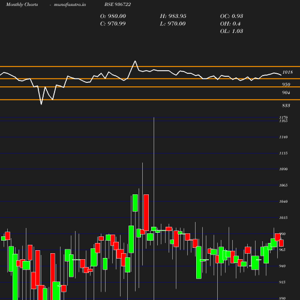Click the low price 'L: 970.00'
Viewport: 300px width, 300px height.
(173, 24)
